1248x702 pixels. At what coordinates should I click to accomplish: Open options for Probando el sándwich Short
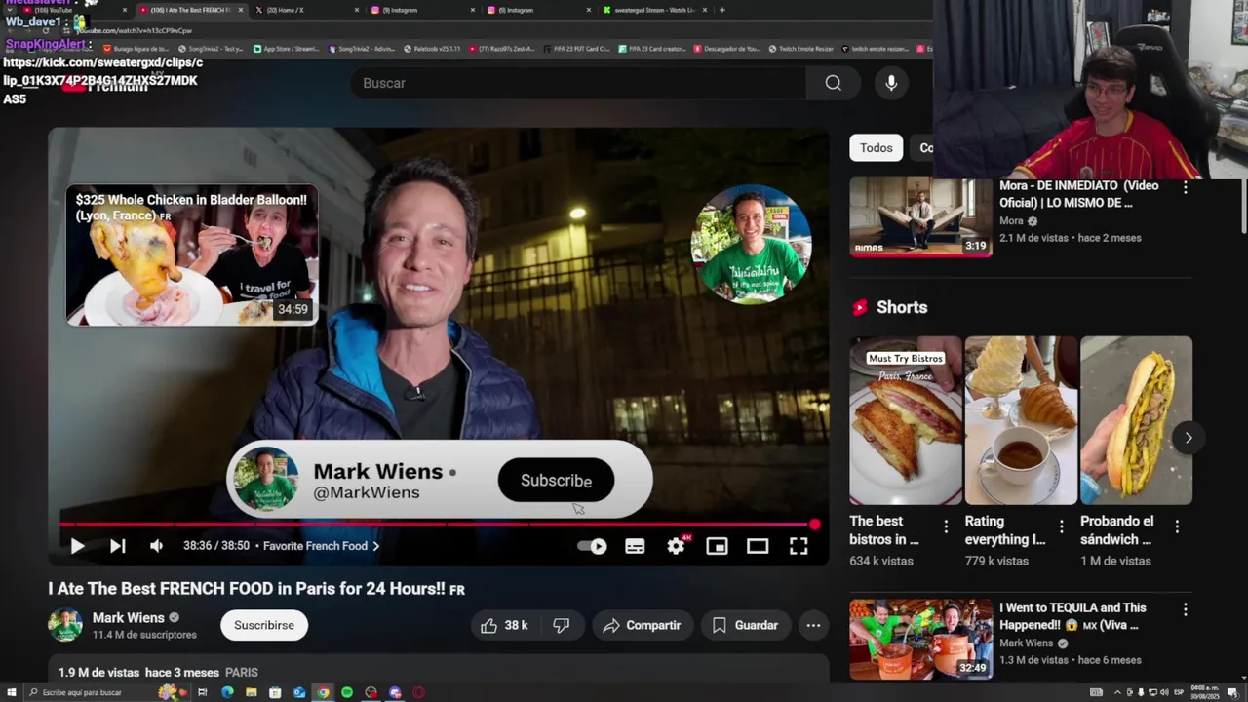coord(1177,526)
